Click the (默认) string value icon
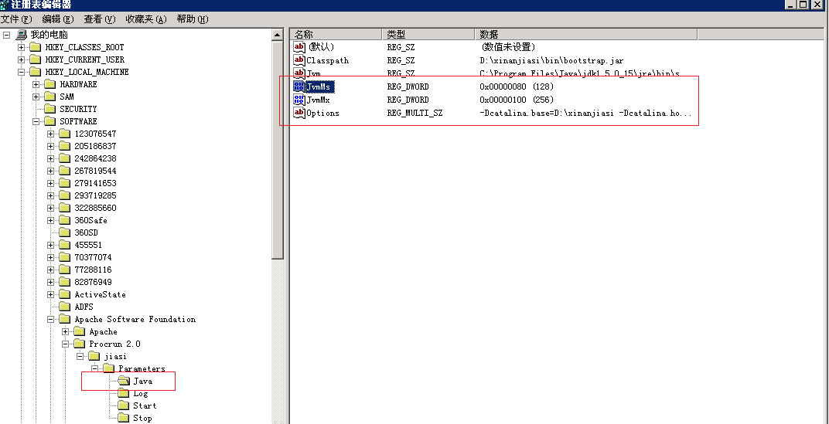The height and width of the screenshot is (424, 829). [x=299, y=47]
